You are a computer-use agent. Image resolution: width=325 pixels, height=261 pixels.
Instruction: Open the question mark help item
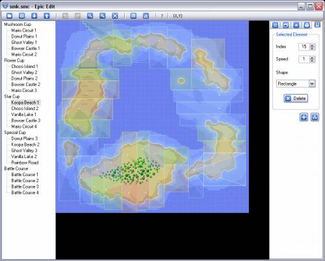tap(162, 16)
